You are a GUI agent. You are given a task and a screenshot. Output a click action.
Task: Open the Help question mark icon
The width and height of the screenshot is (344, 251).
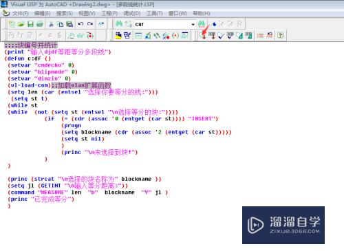tap(280, 36)
